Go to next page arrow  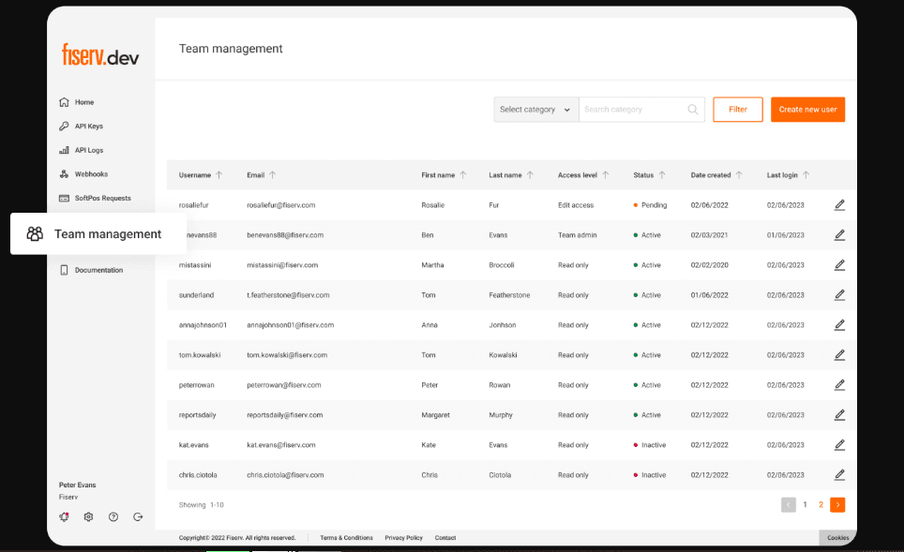(837, 505)
